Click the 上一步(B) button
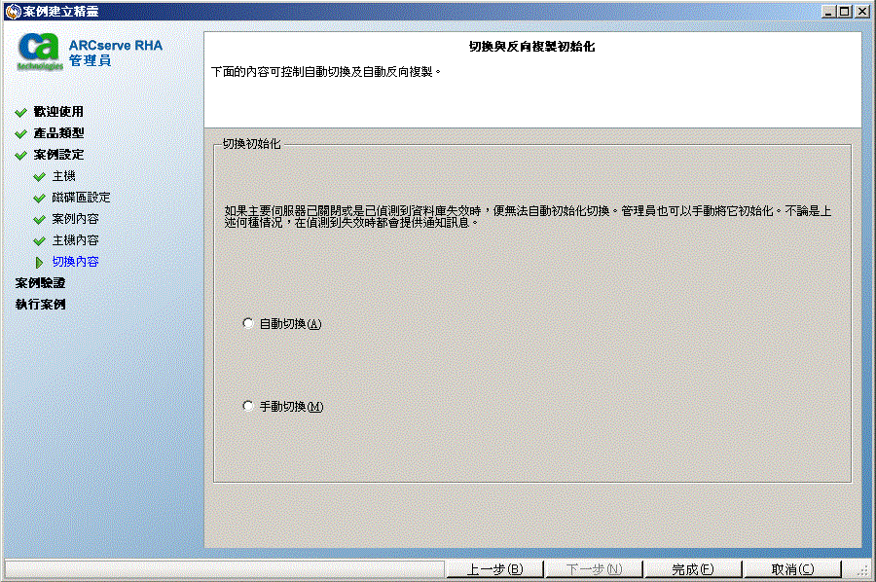Viewport: 876px width, 582px height. pyautogui.click(x=494, y=569)
